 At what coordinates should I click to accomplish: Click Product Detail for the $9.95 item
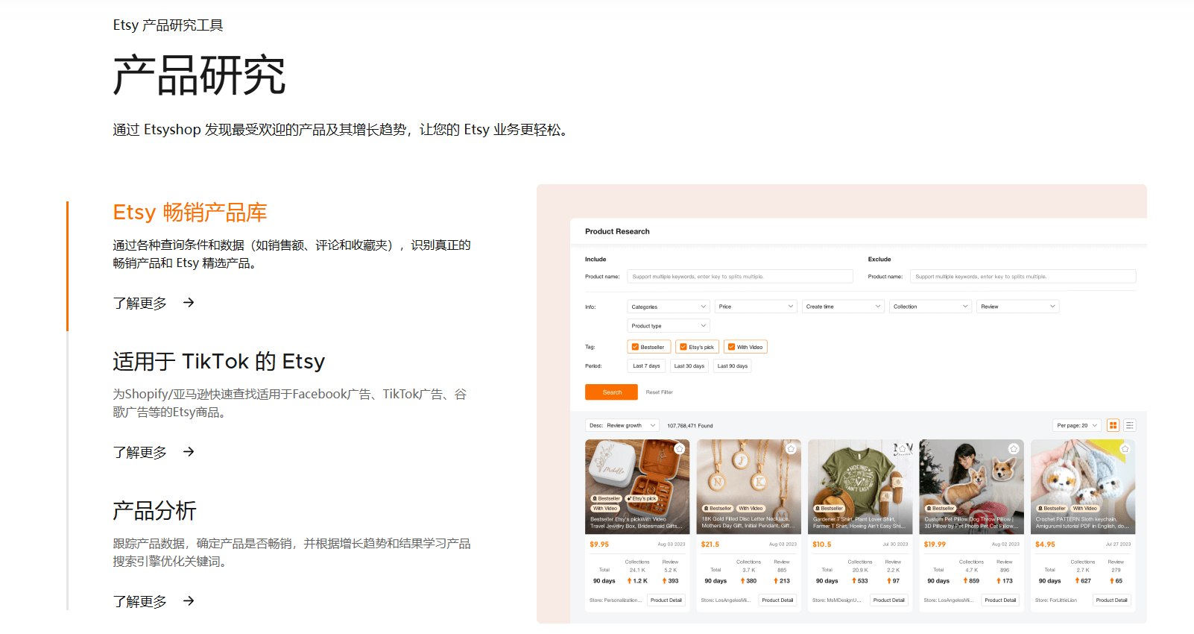pos(666,600)
